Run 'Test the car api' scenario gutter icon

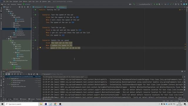point(36,27)
